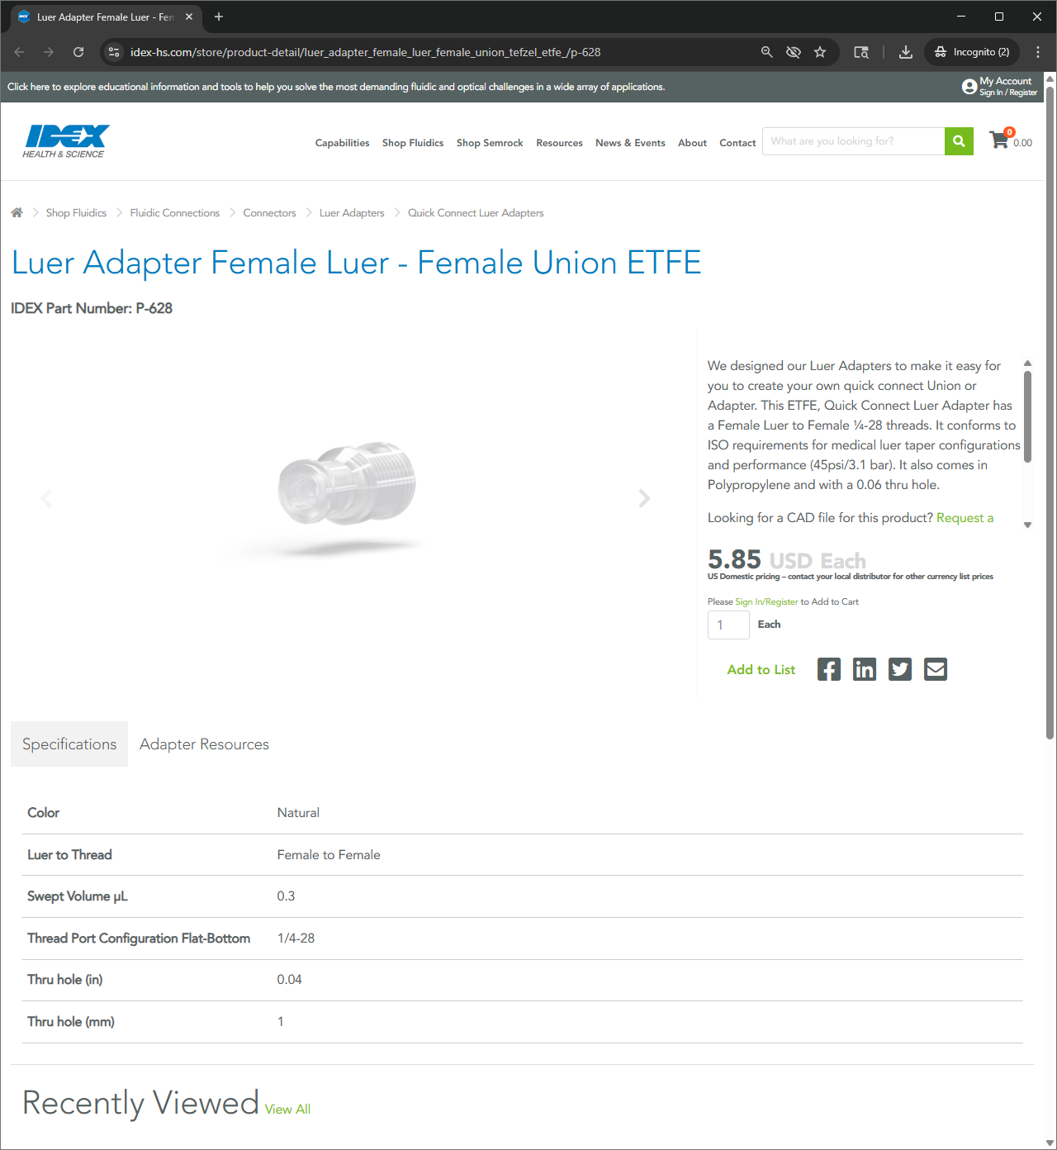Open View All recently viewed link
Viewport: 1057px width, 1150px height.
tap(287, 1110)
